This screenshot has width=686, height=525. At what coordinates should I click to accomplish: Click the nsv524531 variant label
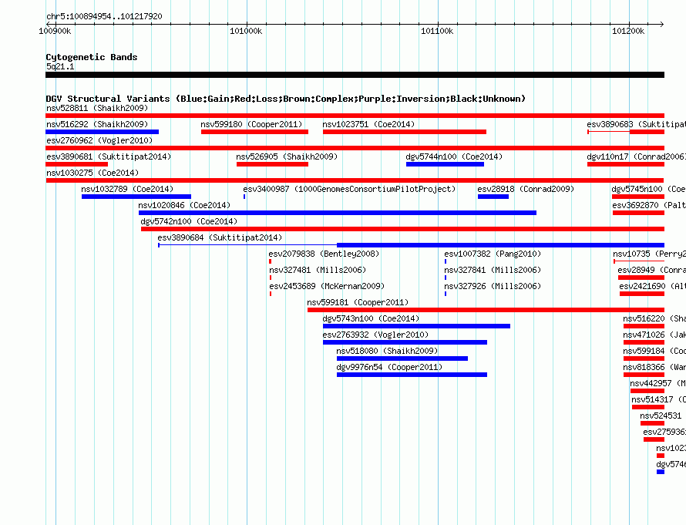coord(661,416)
